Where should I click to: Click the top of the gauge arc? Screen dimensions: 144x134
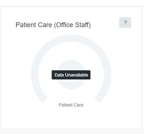tap(71, 38)
